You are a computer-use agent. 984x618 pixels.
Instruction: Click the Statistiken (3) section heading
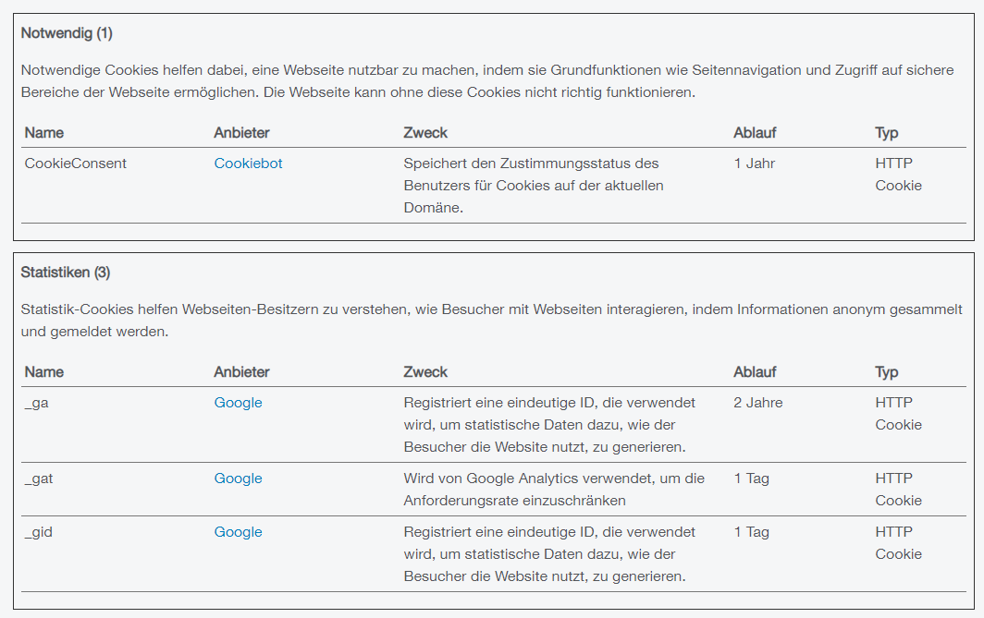(x=66, y=273)
